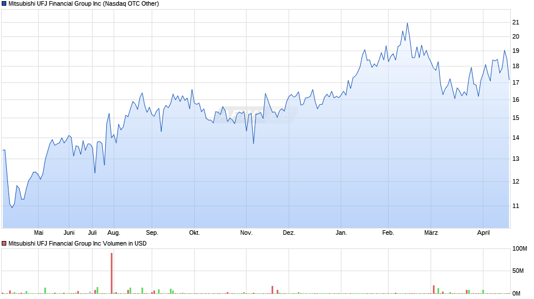The height and width of the screenshot is (299, 534).
Task: Click the price axis value 11
Action: pos(516,206)
